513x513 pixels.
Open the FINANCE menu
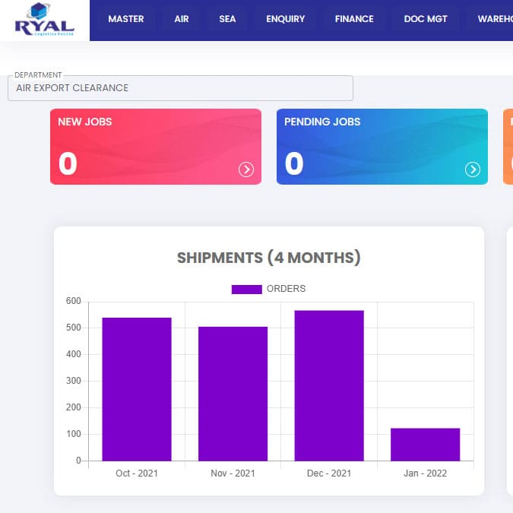(x=354, y=19)
